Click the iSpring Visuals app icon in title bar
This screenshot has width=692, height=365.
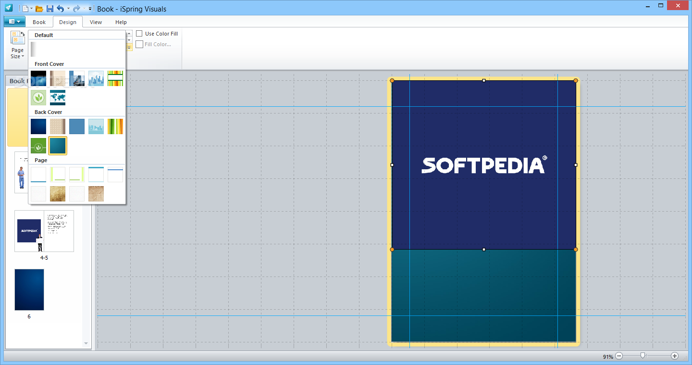9,8
